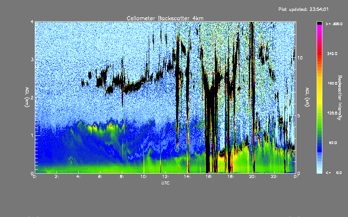Click the 'Ceilometer Backscatter 4km' plot title
The image size is (348, 217).
click(165, 18)
